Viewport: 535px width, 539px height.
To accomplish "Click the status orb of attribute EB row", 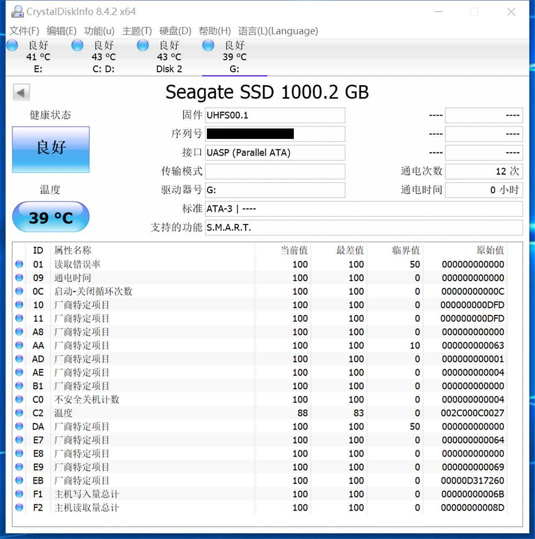I will (x=19, y=480).
